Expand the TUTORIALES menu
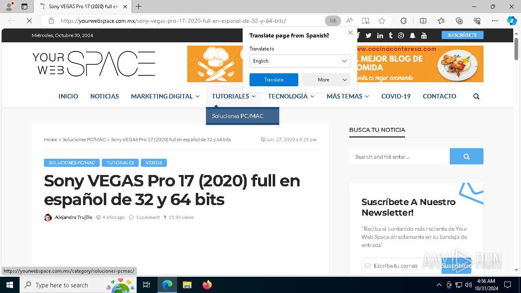Screen dimensions: 521x293 click(x=234, y=96)
